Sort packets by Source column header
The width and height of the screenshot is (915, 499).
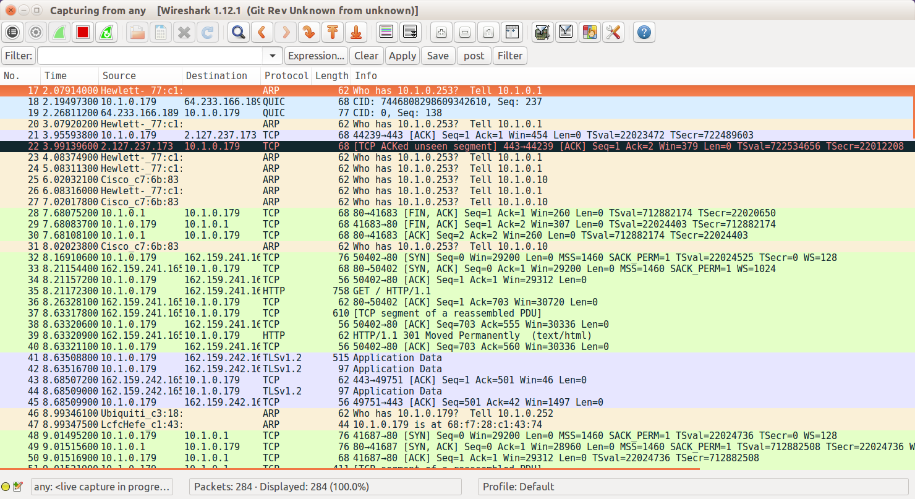pyautogui.click(x=119, y=75)
